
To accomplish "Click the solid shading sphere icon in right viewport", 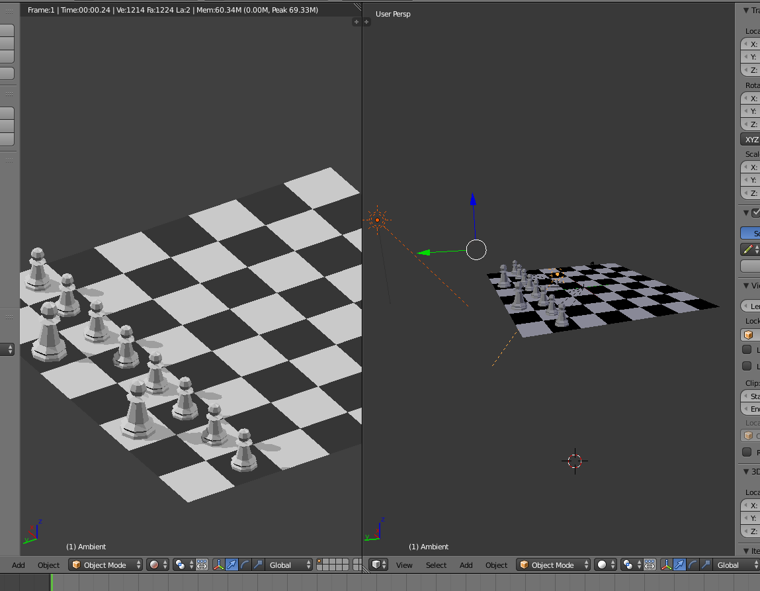I will [x=602, y=565].
